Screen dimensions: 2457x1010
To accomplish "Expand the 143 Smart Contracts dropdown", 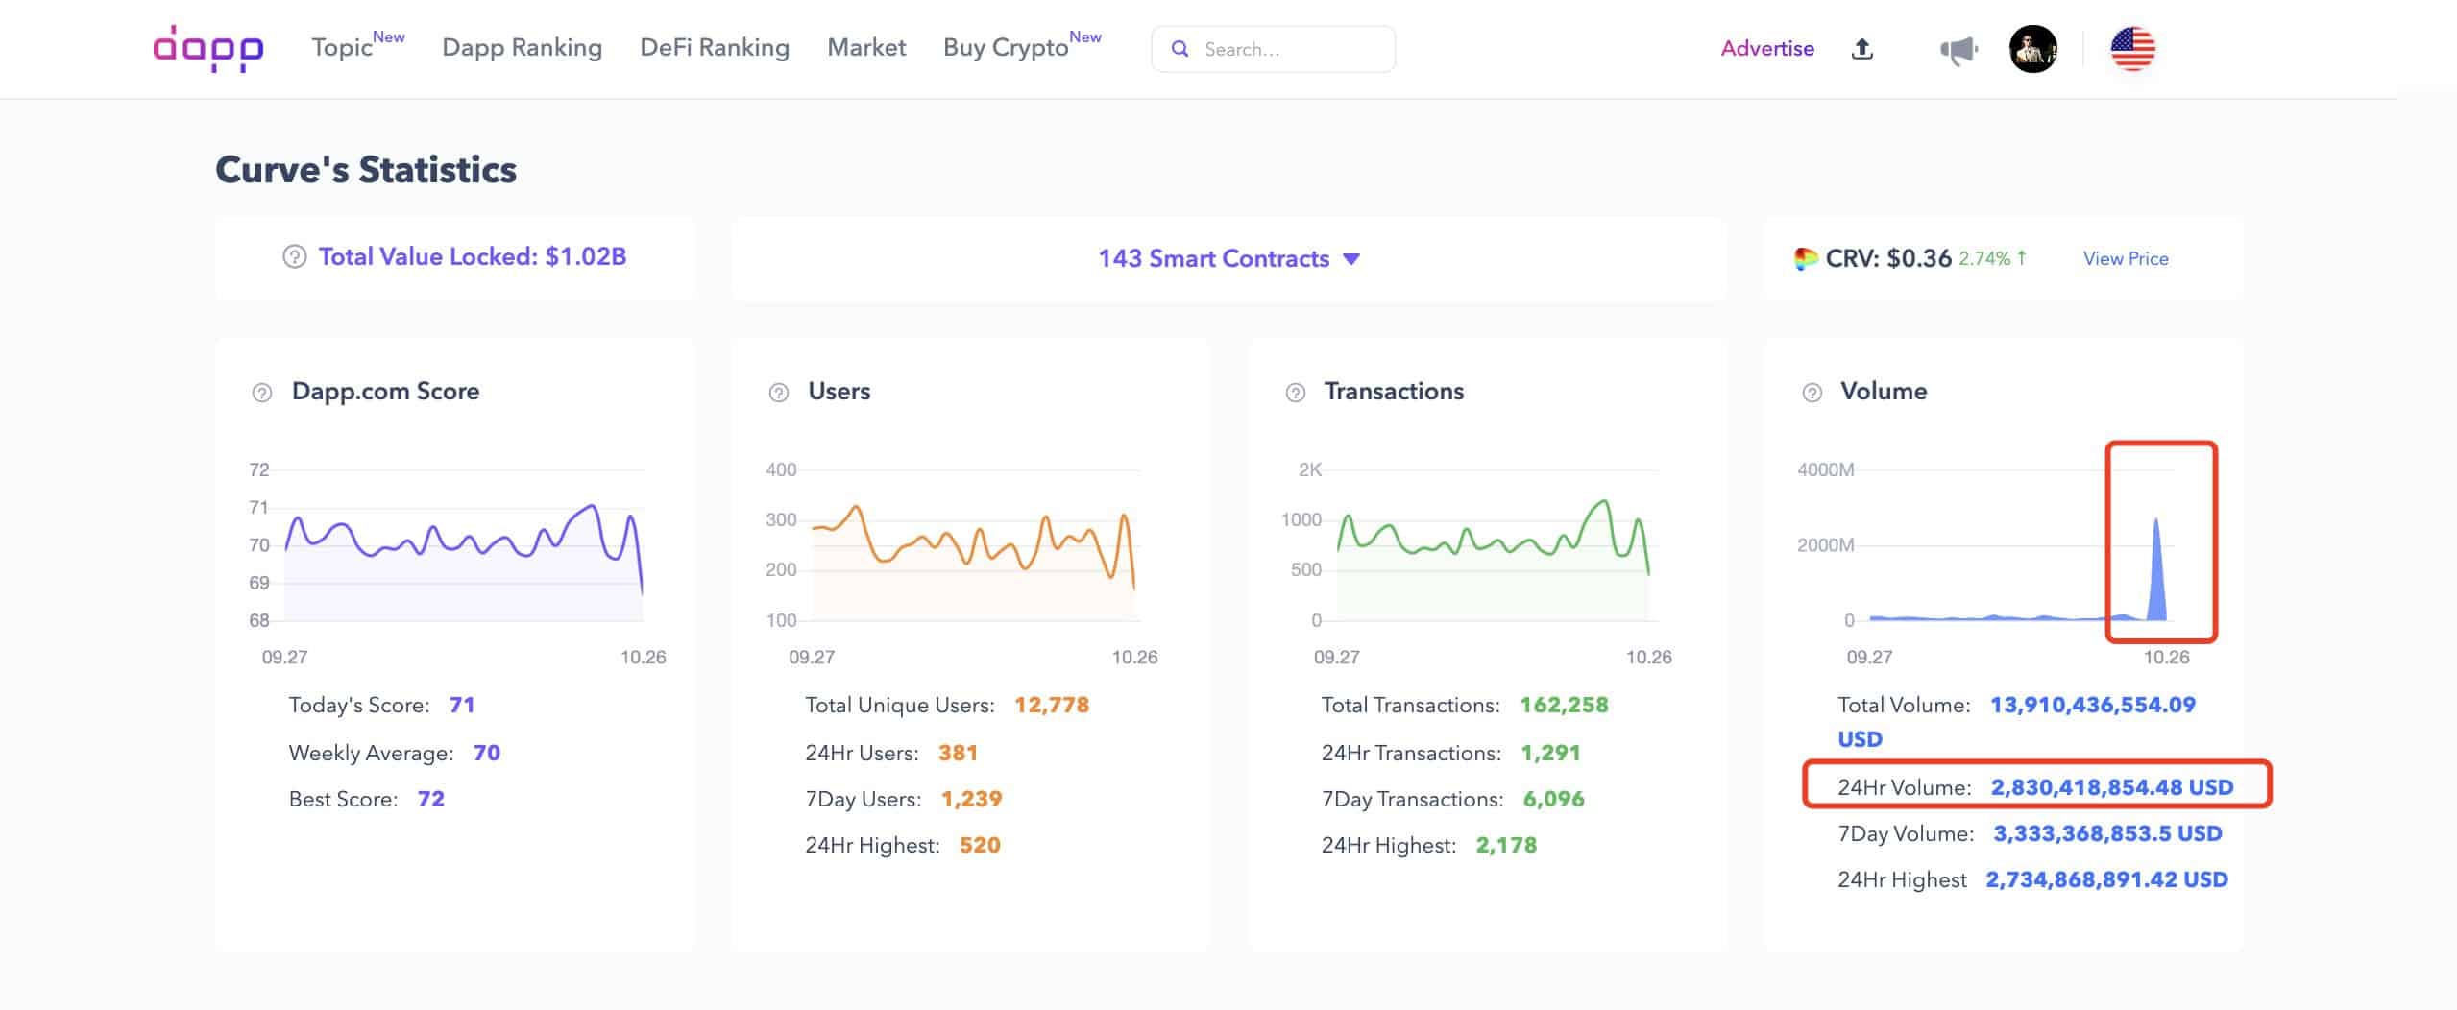I will (1228, 258).
